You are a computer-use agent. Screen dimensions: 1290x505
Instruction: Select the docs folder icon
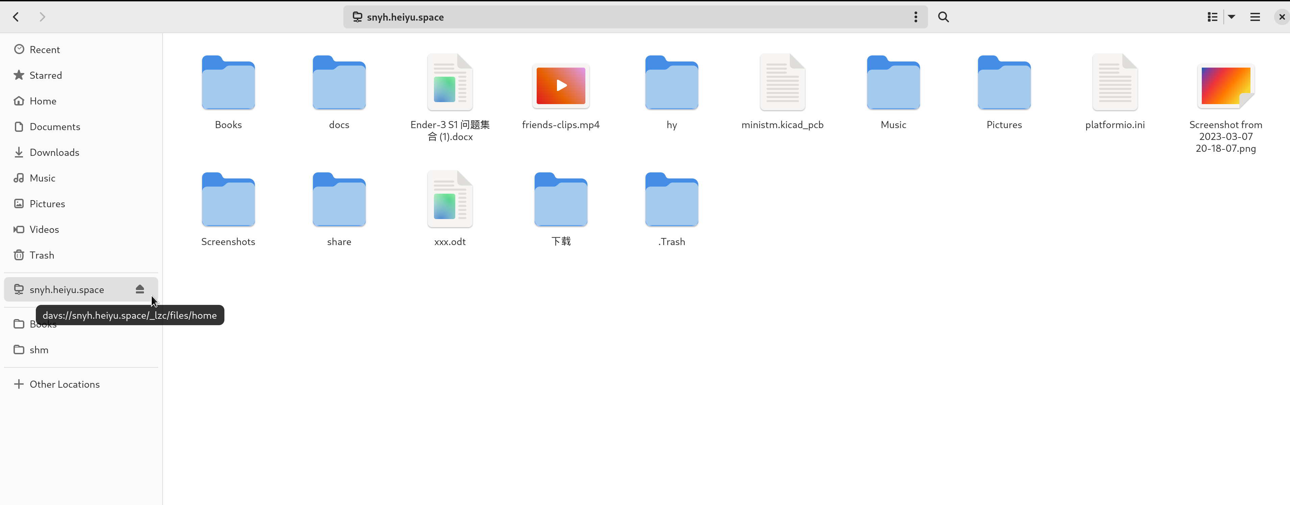pyautogui.click(x=339, y=83)
